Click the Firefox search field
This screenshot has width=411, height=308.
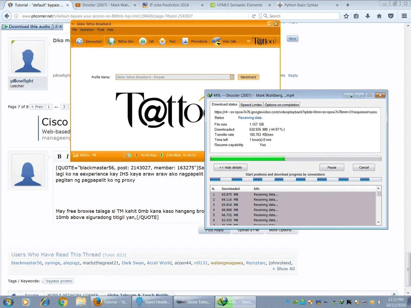pos(300,16)
